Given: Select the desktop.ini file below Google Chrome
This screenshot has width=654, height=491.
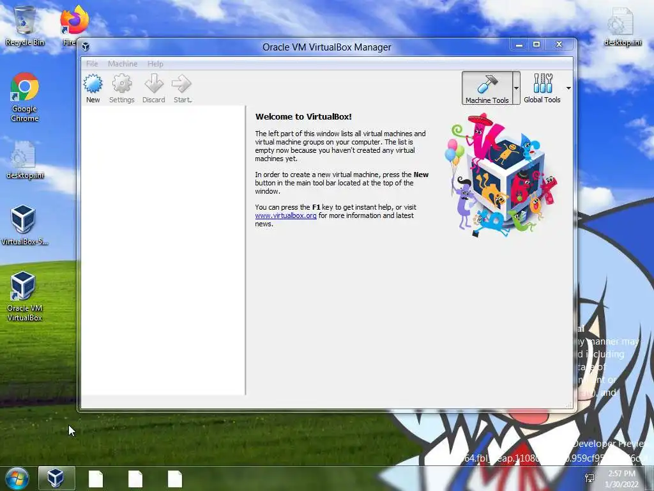Looking at the screenshot, I should [x=25, y=160].
